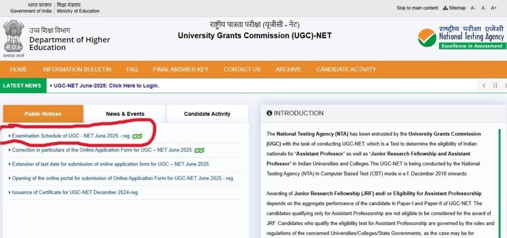Open the INFORMATION BULLETIN menu
This screenshot has height=238, width=507.
pyautogui.click(x=77, y=69)
